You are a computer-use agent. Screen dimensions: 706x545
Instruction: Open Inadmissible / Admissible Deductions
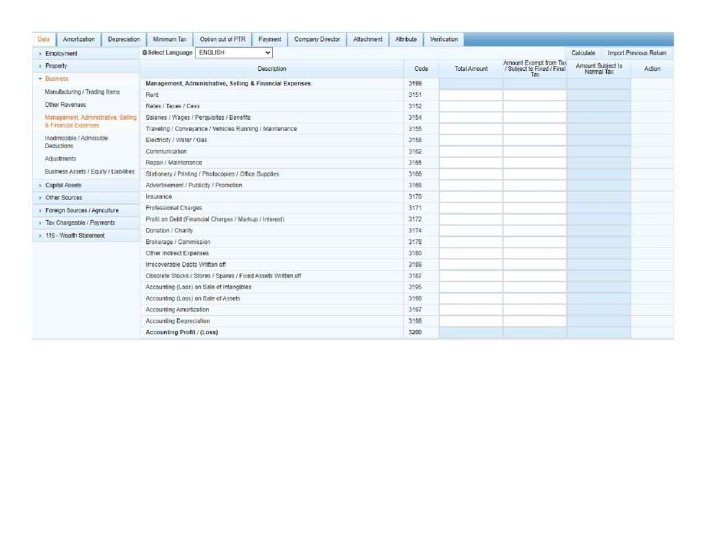[x=77, y=142]
